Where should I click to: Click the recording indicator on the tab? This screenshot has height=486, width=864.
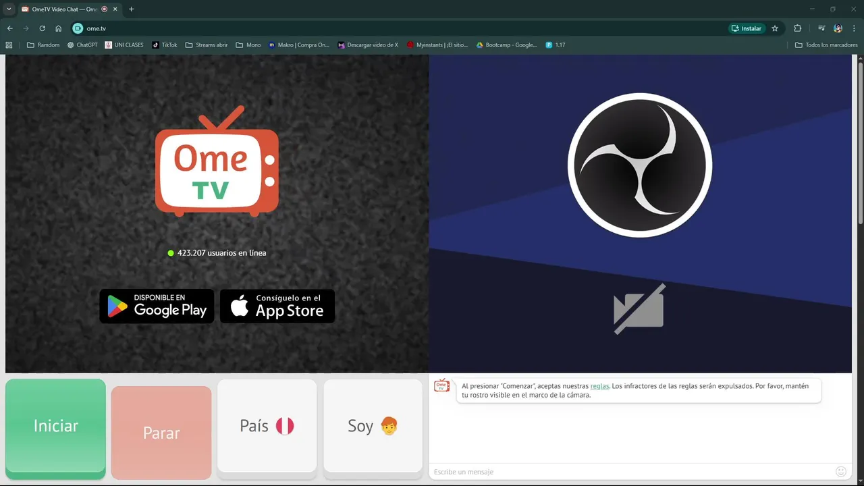click(x=104, y=9)
